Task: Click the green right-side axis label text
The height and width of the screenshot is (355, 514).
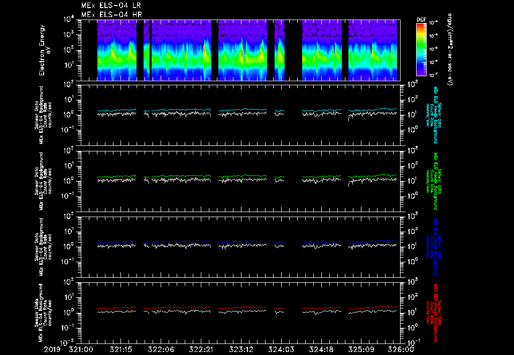Action: [x=435, y=181]
